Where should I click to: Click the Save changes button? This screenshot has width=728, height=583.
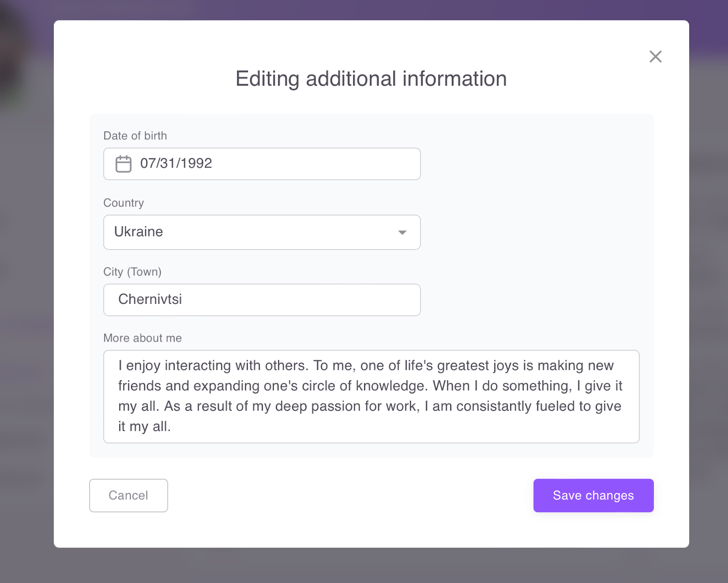(x=593, y=496)
